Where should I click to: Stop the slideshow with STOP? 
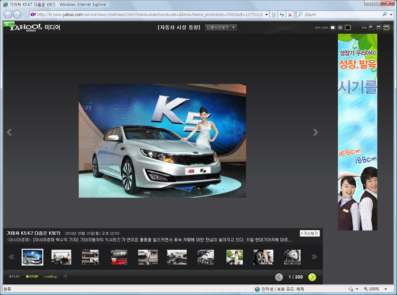(32, 277)
